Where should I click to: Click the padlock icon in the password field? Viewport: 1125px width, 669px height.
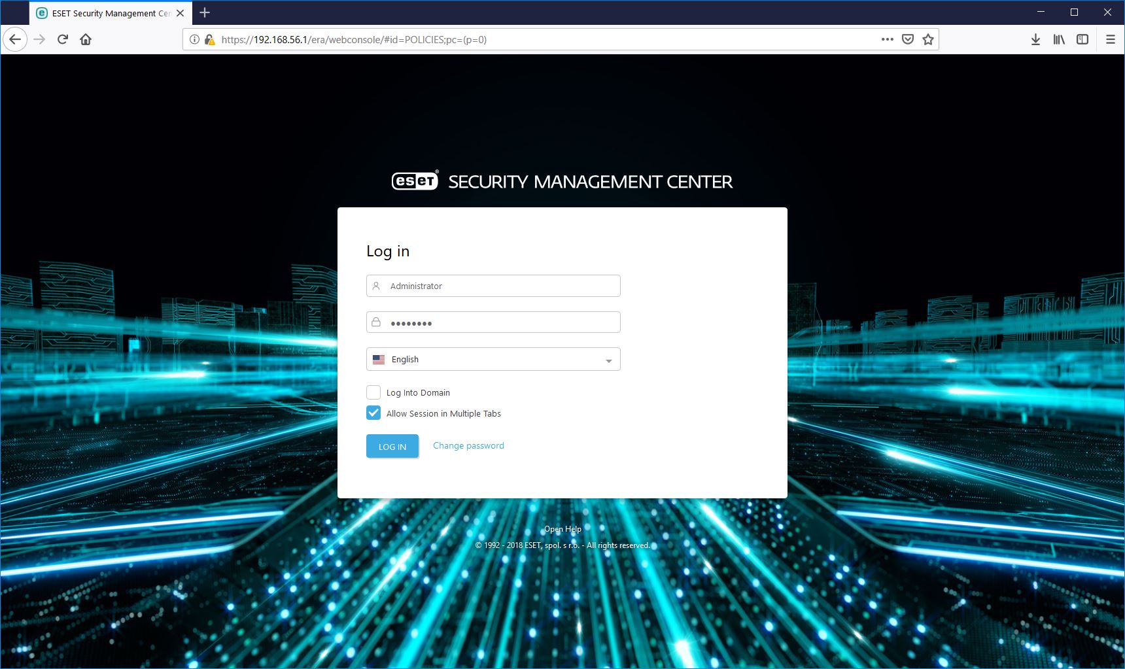pos(376,322)
